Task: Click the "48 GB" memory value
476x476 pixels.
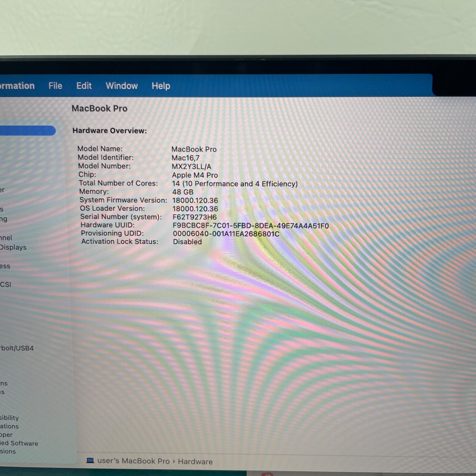Action: [x=183, y=192]
